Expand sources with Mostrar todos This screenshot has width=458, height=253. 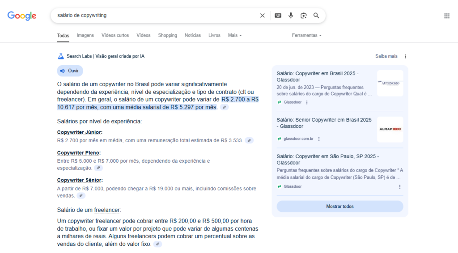click(339, 207)
